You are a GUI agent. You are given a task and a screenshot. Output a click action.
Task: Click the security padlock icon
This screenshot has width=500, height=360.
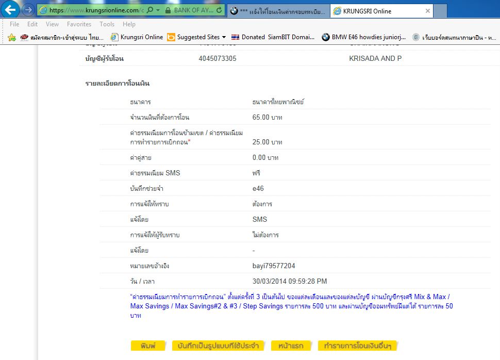pos(168,10)
